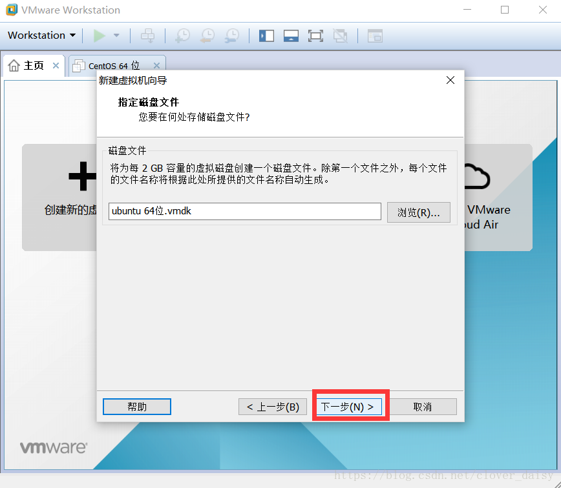Click the home icon on 主页 tab
The width and height of the screenshot is (561, 488).
tap(14, 66)
